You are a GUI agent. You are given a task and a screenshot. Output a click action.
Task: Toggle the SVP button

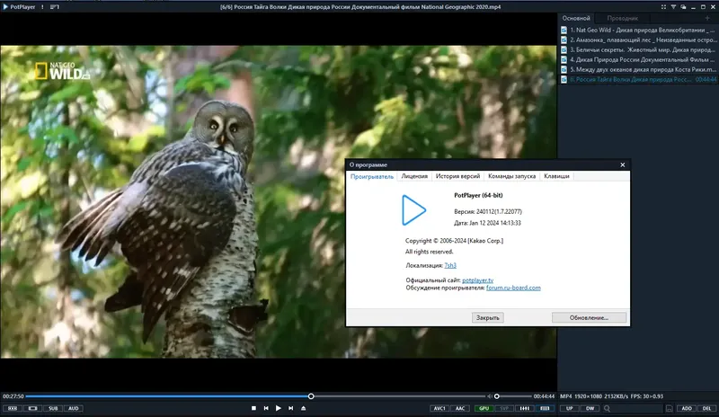[x=504, y=408]
